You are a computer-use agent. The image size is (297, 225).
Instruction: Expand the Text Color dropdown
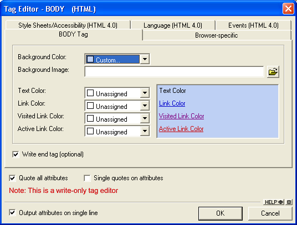(x=145, y=93)
